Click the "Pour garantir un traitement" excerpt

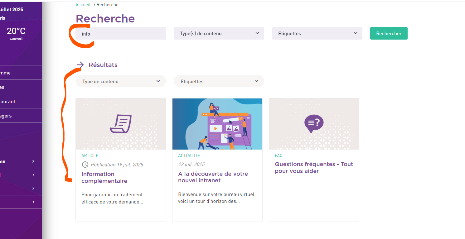point(112,198)
